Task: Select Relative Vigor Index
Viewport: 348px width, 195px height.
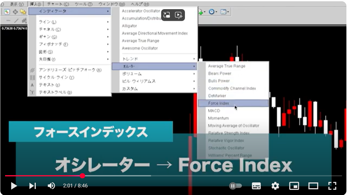Action: (226, 141)
